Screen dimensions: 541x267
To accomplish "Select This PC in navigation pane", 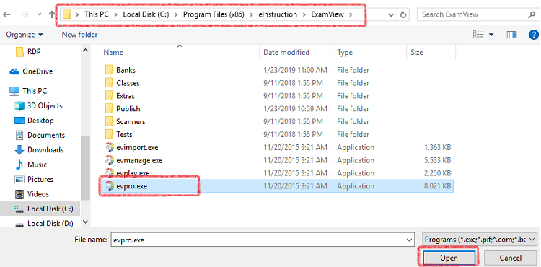I will click(x=28, y=91).
